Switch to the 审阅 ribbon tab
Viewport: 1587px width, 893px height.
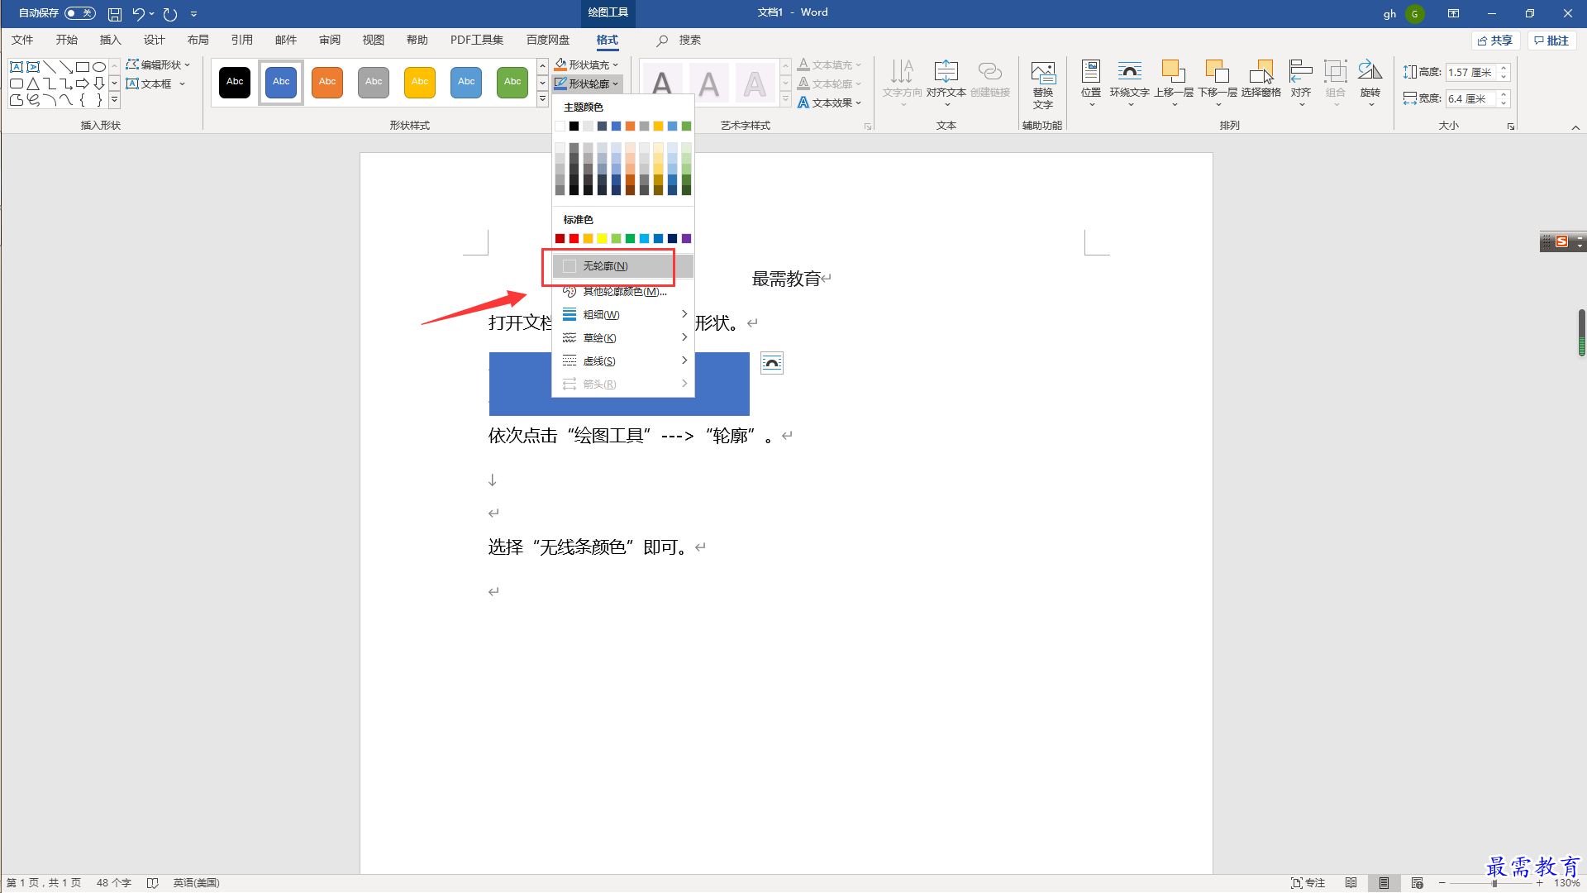point(329,40)
